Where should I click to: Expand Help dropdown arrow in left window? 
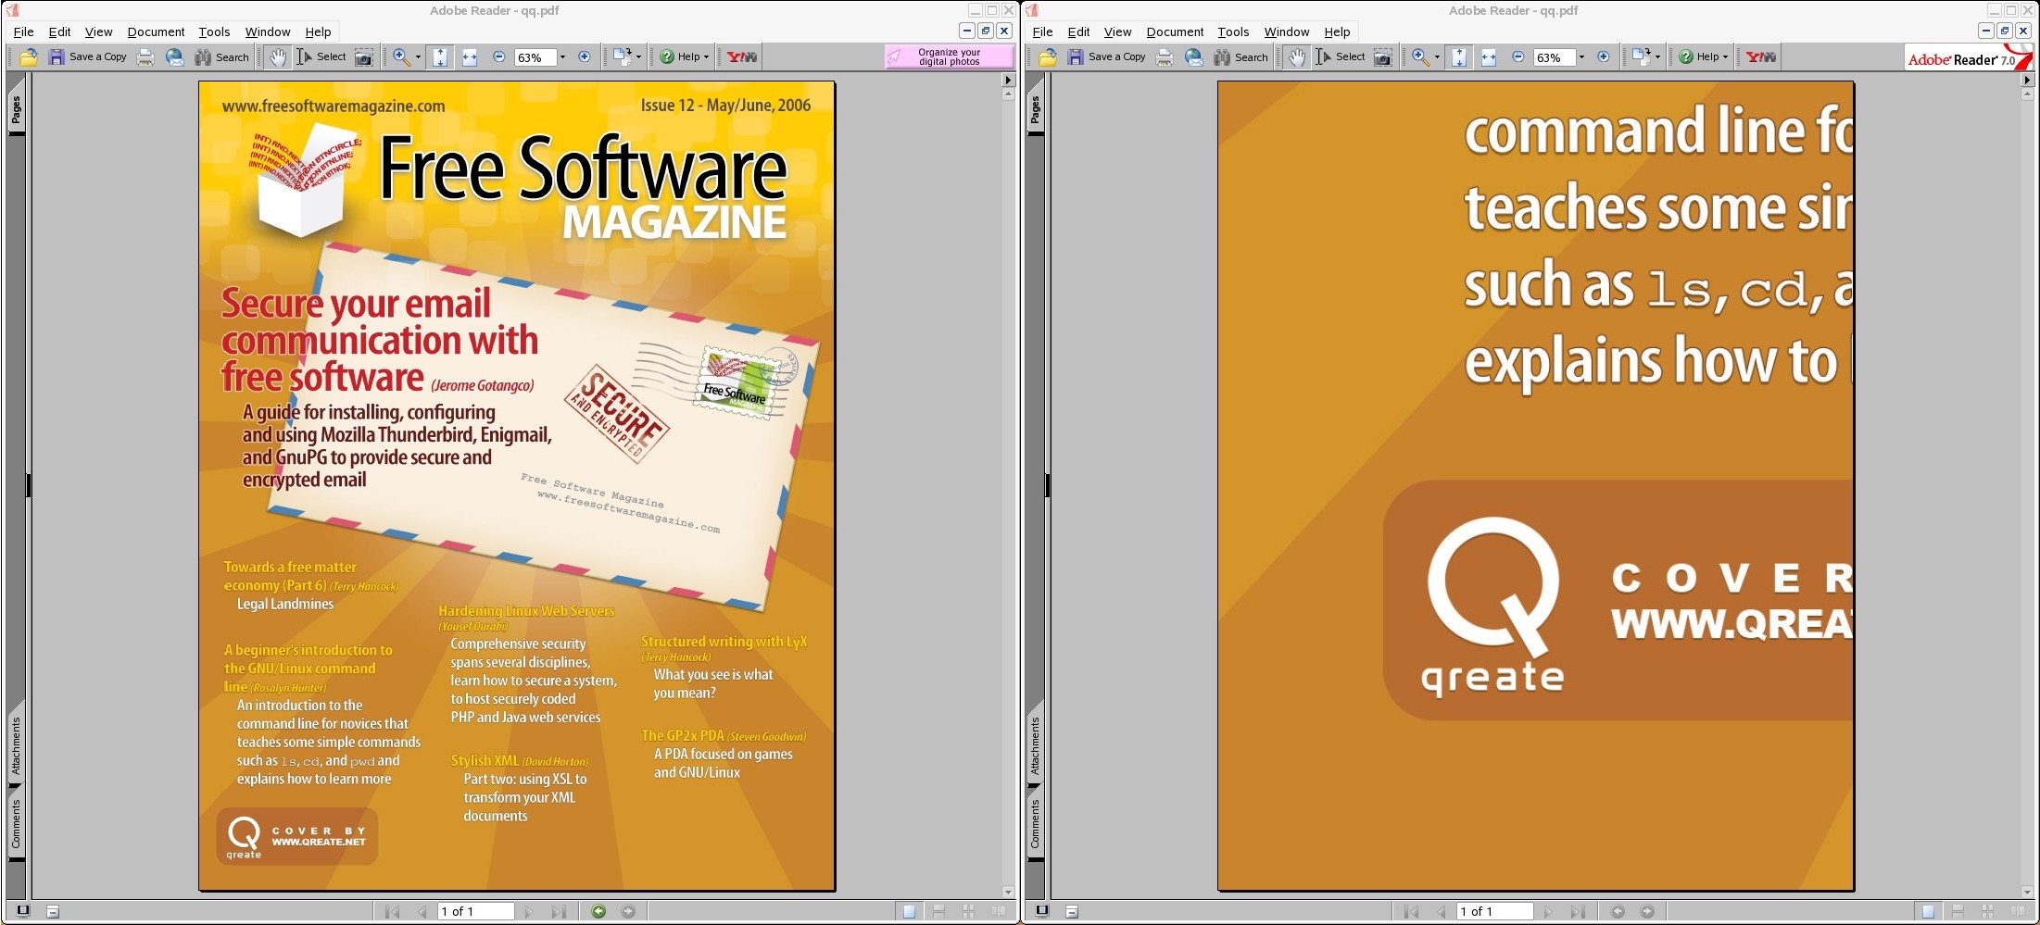[706, 57]
